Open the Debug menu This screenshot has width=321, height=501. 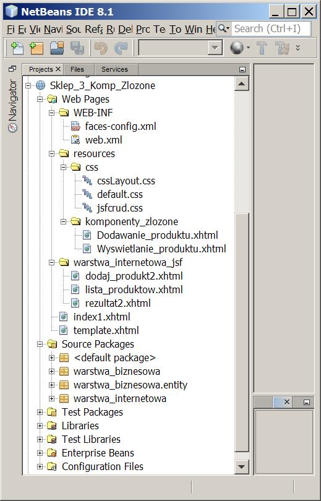coord(125,30)
